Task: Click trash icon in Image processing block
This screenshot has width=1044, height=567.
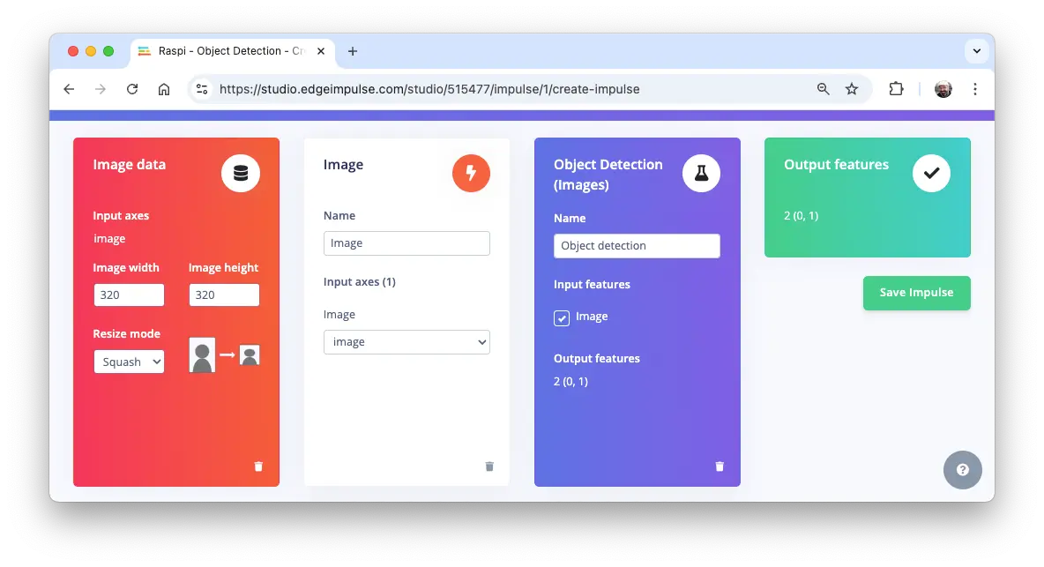Action: pos(489,466)
